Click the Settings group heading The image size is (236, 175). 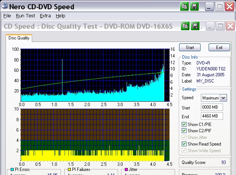pos(189,89)
